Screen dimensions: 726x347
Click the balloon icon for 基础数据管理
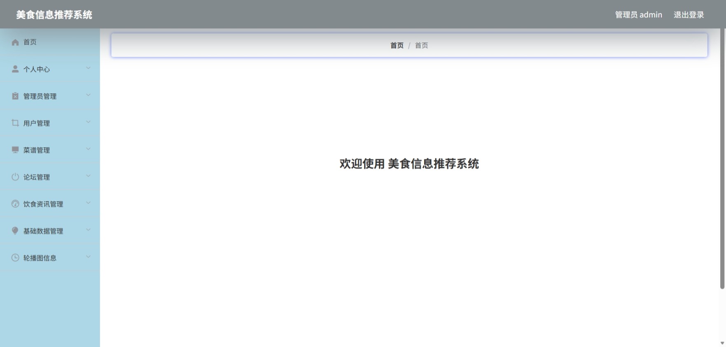click(x=15, y=231)
